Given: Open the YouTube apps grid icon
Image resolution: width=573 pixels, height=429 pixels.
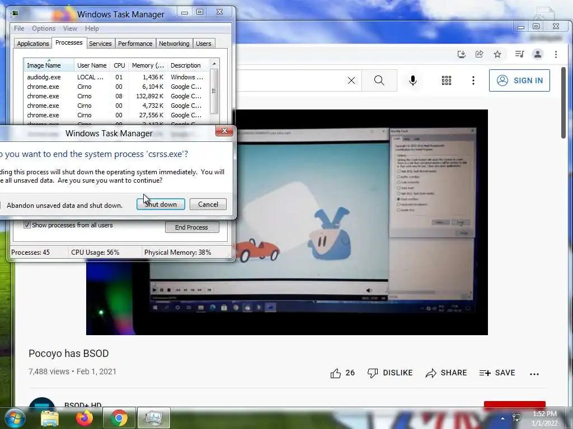Looking at the screenshot, I should point(446,80).
